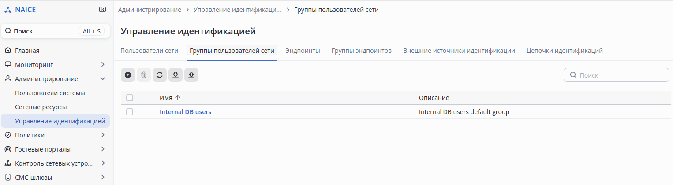Open Сетевые ресурсы in the sidebar
Viewport: 673px width, 185px height.
pyautogui.click(x=41, y=107)
